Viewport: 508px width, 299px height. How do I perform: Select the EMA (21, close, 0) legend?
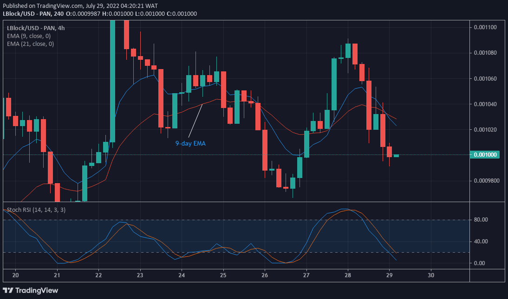point(31,44)
